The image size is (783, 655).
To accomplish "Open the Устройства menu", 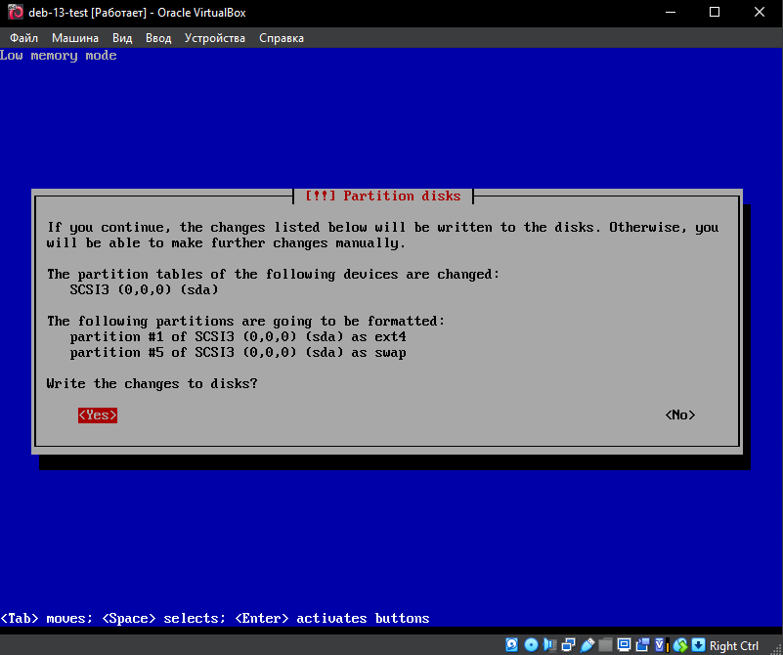I will point(215,38).
